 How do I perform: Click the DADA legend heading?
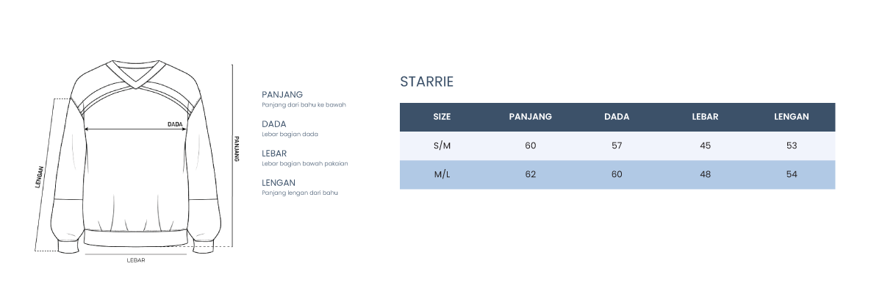point(274,124)
